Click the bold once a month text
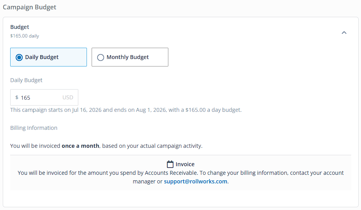Image resolution: width=361 pixels, height=210 pixels. 80,146
